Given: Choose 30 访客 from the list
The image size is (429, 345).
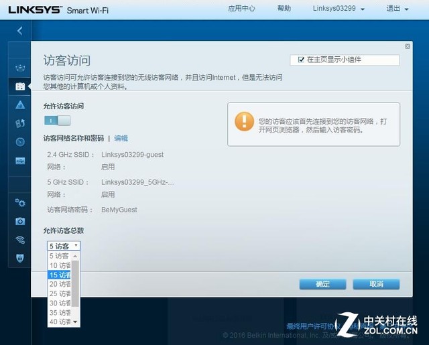Looking at the screenshot, I should point(60,303).
